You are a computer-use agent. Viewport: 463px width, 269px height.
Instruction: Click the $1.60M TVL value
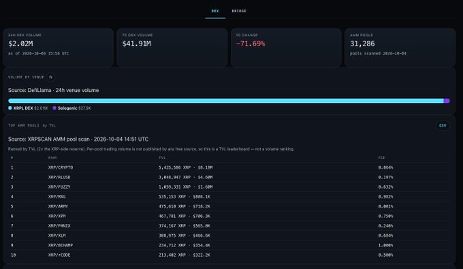click(205, 187)
